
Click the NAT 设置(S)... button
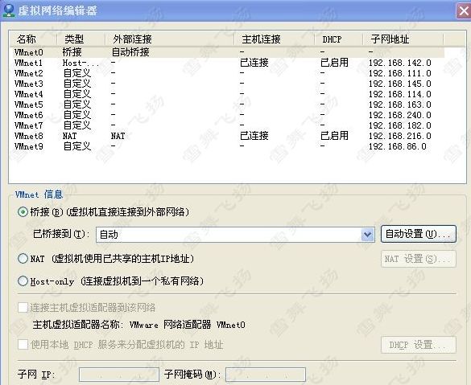pos(419,259)
